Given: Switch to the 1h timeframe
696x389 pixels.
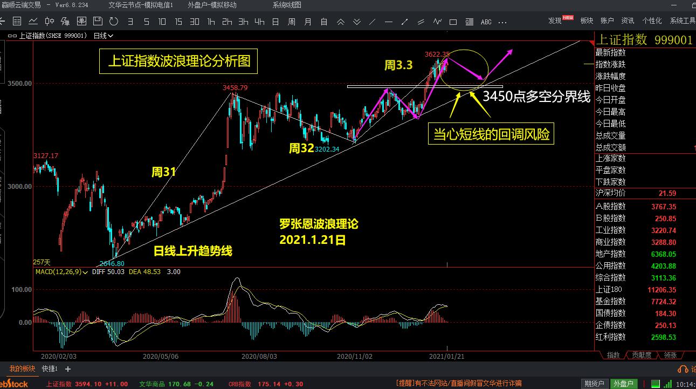Looking at the screenshot, I should pyautogui.click(x=211, y=22).
